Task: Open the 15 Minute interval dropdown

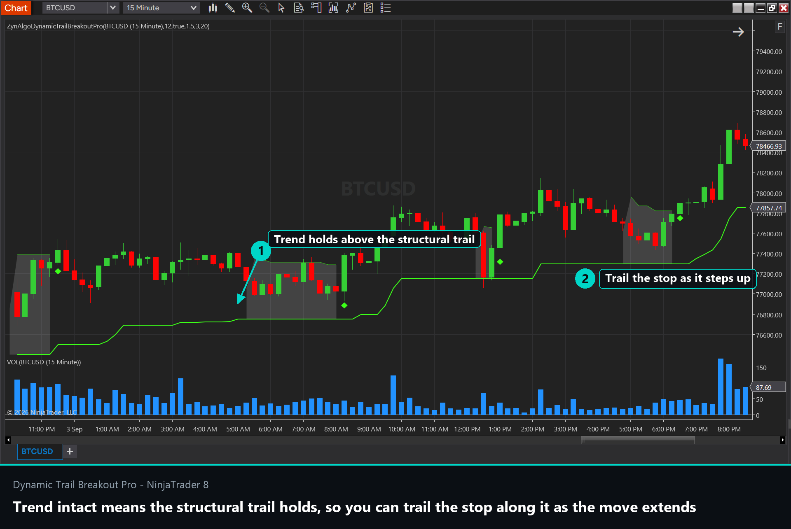Action: click(x=161, y=8)
